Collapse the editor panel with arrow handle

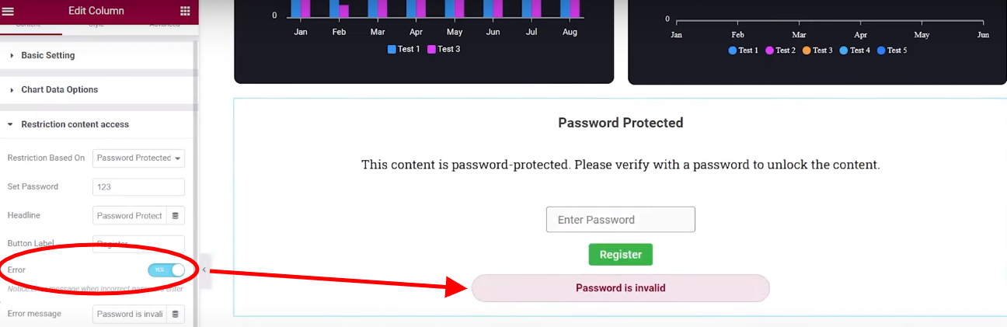(x=204, y=270)
